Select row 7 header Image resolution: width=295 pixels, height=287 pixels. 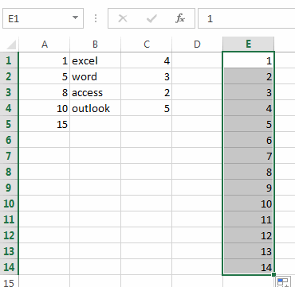pyautogui.click(x=9, y=156)
